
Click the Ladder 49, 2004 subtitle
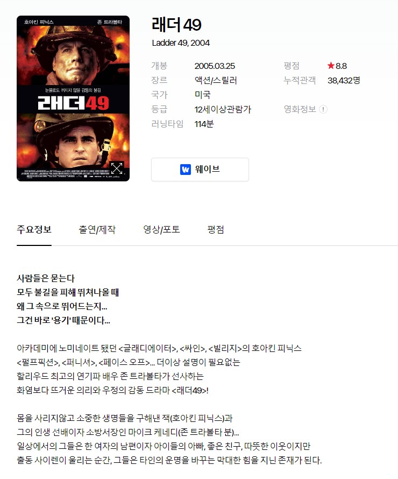pos(181,43)
